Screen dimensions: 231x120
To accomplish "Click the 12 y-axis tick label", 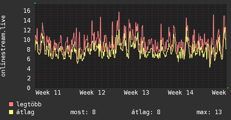I will [27, 30].
